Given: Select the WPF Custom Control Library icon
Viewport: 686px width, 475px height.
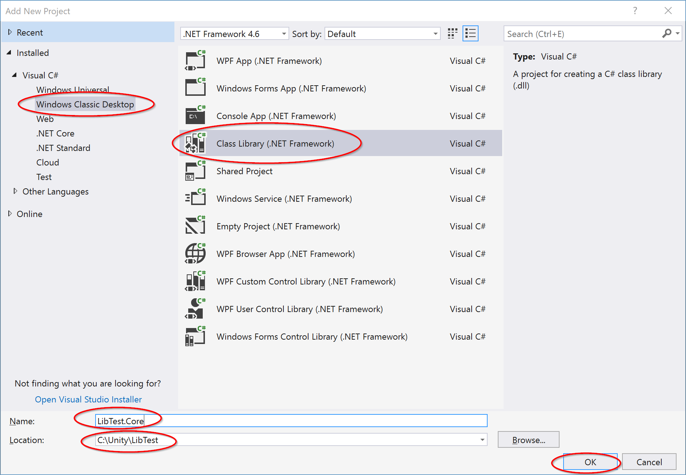Looking at the screenshot, I should 195,281.
